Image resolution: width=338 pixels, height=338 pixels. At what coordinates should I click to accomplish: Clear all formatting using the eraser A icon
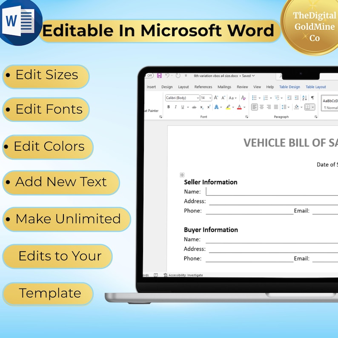(243, 97)
